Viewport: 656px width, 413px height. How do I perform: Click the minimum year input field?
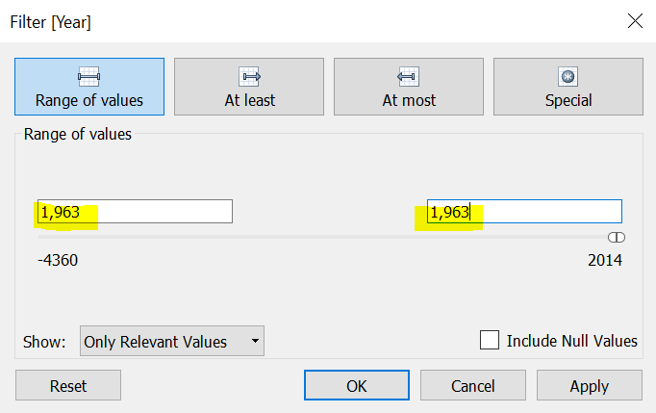pyautogui.click(x=135, y=212)
